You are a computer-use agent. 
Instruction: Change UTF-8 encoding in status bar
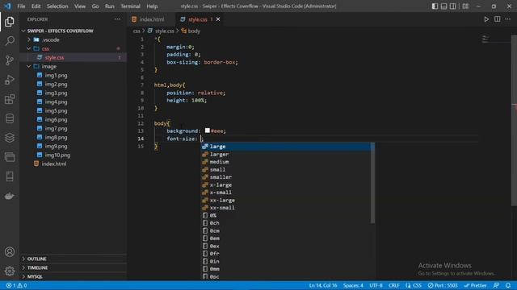(x=376, y=285)
